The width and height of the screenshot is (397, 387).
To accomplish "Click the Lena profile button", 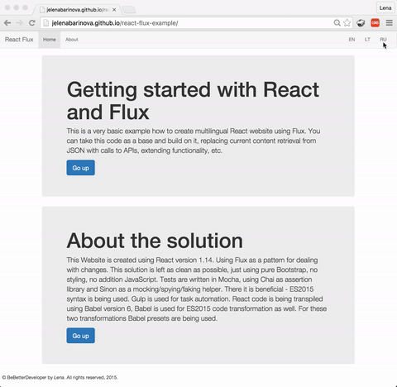I will tap(385, 8).
